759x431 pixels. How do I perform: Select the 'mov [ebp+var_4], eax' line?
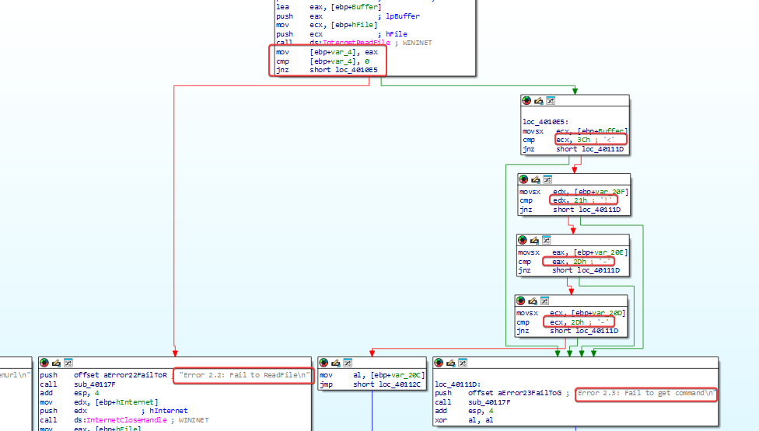pyautogui.click(x=327, y=52)
